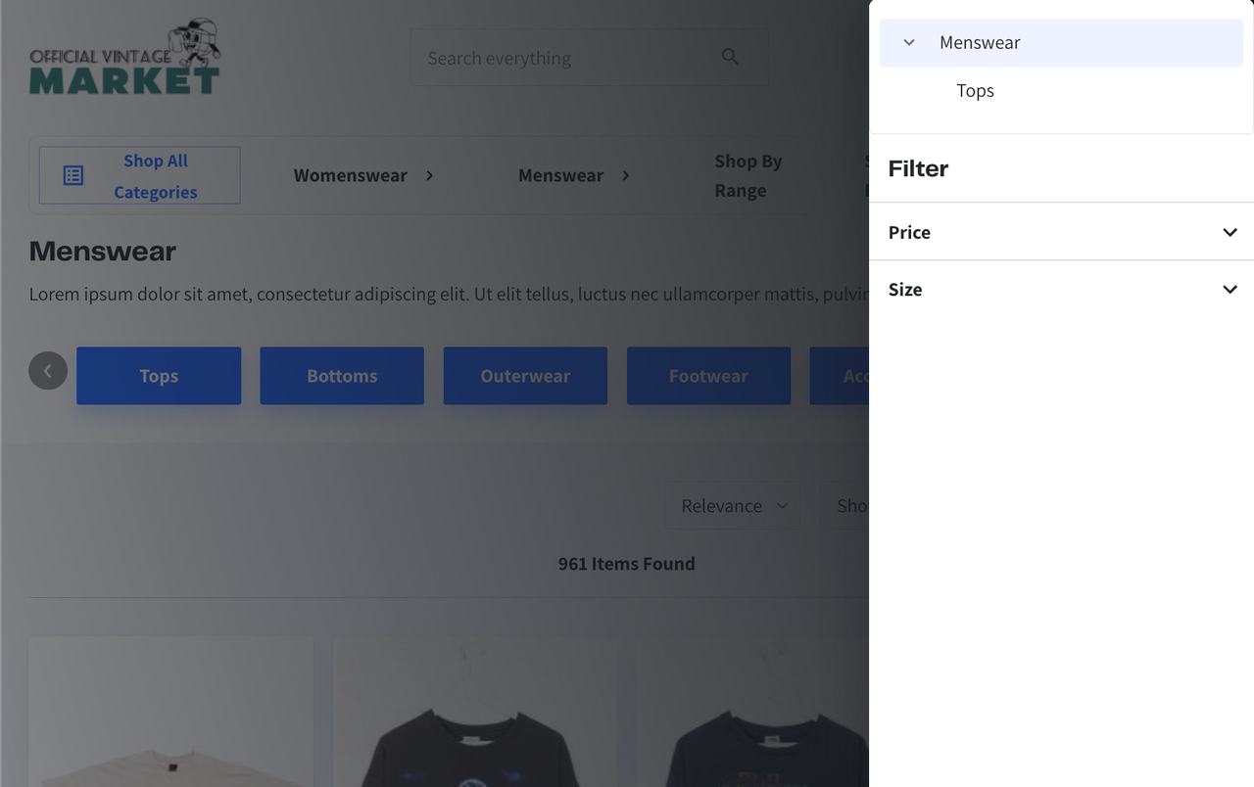The height and width of the screenshot is (787, 1254).
Task: Open the Shop By Range menu
Action: pyautogui.click(x=748, y=175)
